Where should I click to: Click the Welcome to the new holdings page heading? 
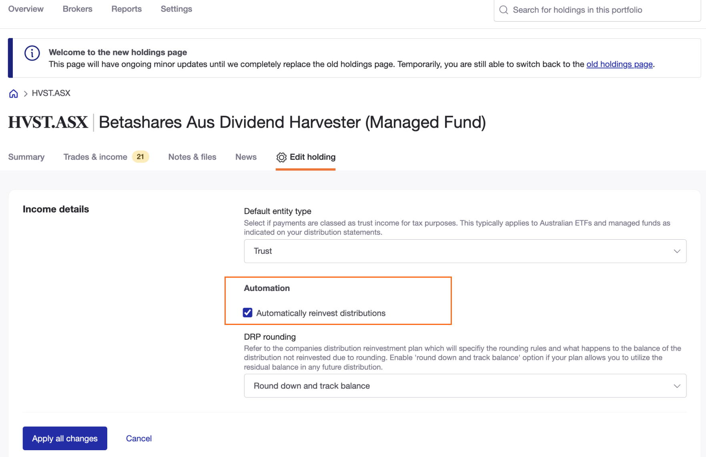coord(118,52)
